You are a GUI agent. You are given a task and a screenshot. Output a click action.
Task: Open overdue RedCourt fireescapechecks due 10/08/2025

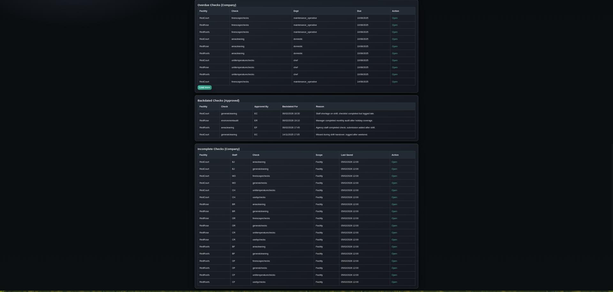click(x=395, y=18)
